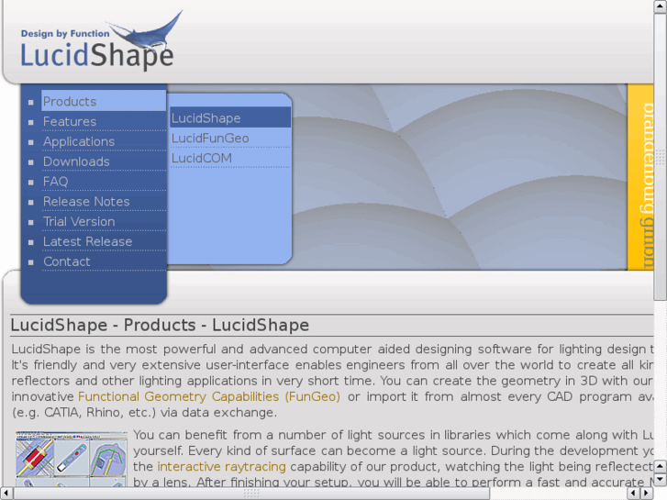The image size is (667, 500).
Task: Click the horizontal scroll right arrow at far right
Action: click(647, 494)
